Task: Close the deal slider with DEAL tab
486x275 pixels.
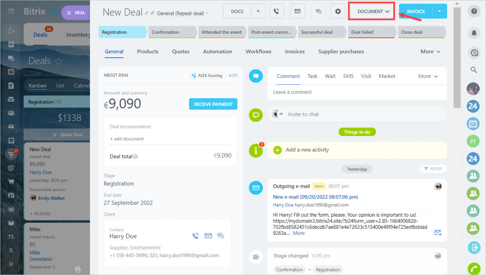Action: (76, 12)
